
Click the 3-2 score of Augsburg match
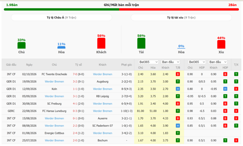click(75, 81)
